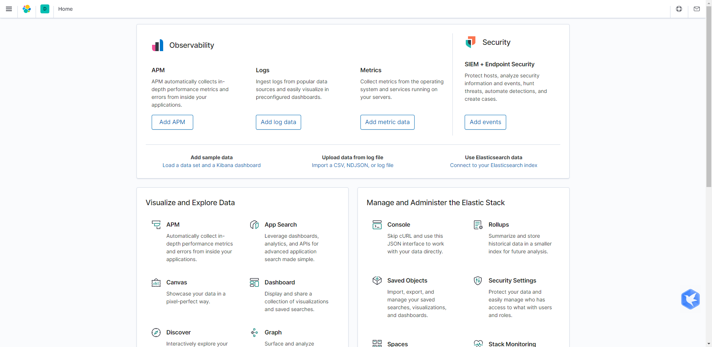This screenshot has width=712, height=347.
Task: Open the Rollups icon
Action: pyautogui.click(x=478, y=225)
